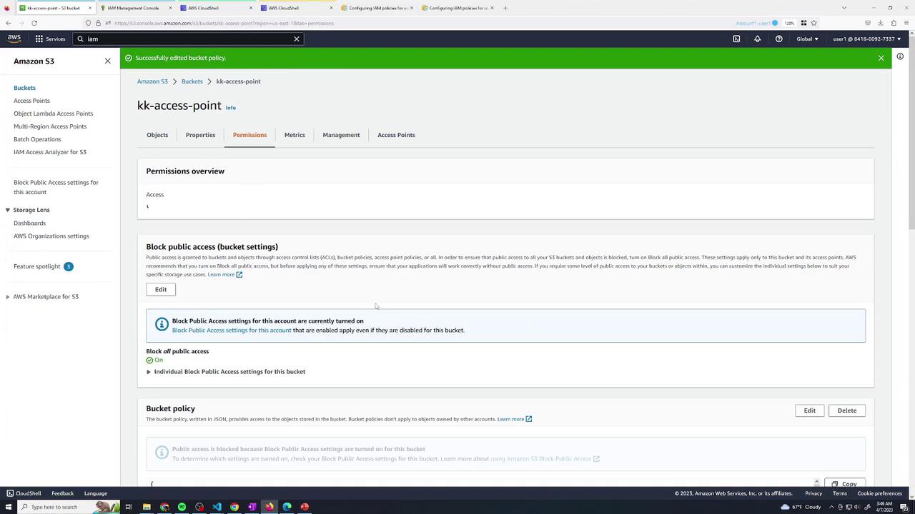Open AWS Organizations settings in sidebar
Viewport: 915px width, 514px height.
coord(51,236)
